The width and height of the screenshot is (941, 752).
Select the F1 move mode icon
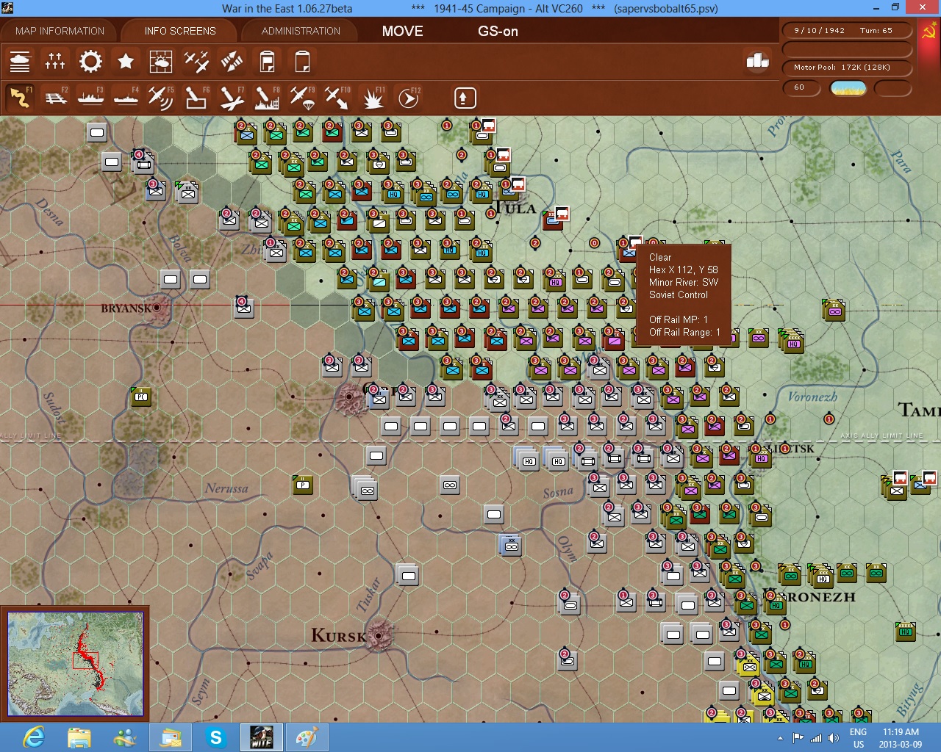pos(20,97)
